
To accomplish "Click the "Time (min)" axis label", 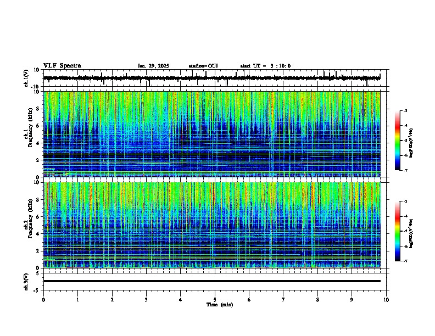I will pos(220,305).
